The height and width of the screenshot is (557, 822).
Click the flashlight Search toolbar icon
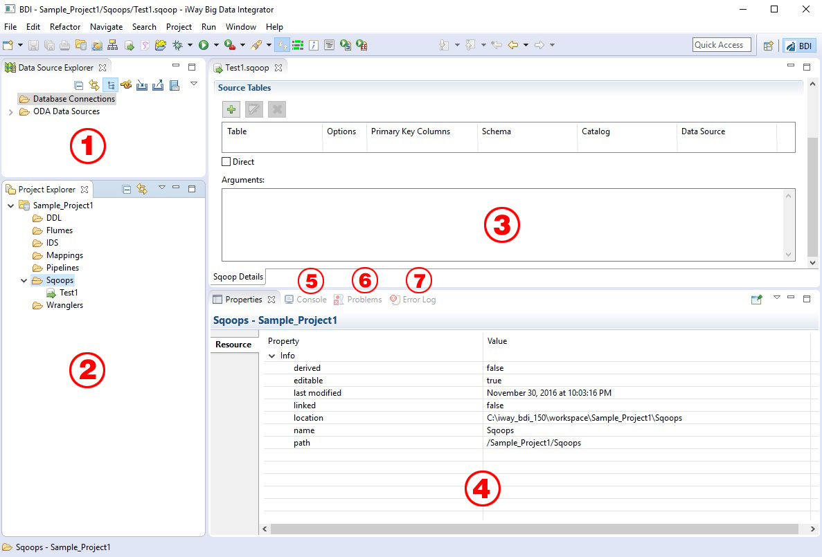[256, 45]
